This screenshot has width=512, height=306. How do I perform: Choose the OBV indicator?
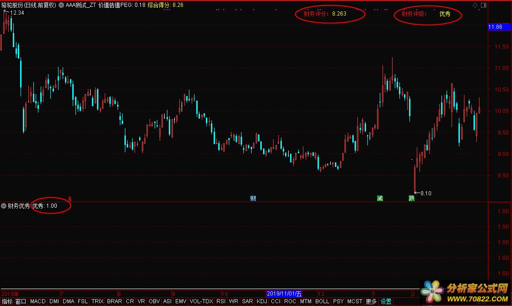pyautogui.click(x=154, y=301)
